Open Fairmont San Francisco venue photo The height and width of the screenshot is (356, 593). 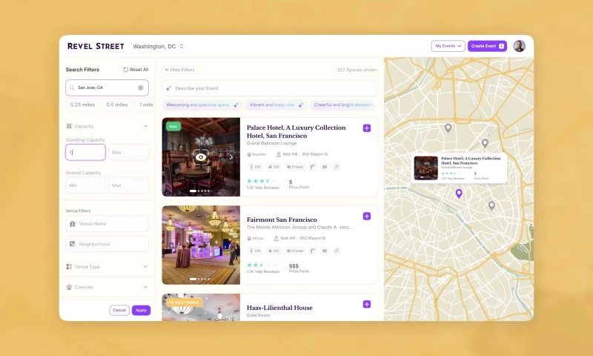[201, 245]
